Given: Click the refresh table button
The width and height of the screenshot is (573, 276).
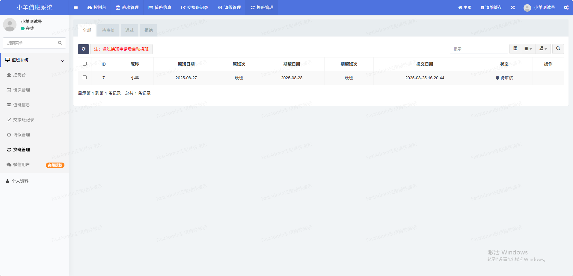Looking at the screenshot, I should (83, 49).
